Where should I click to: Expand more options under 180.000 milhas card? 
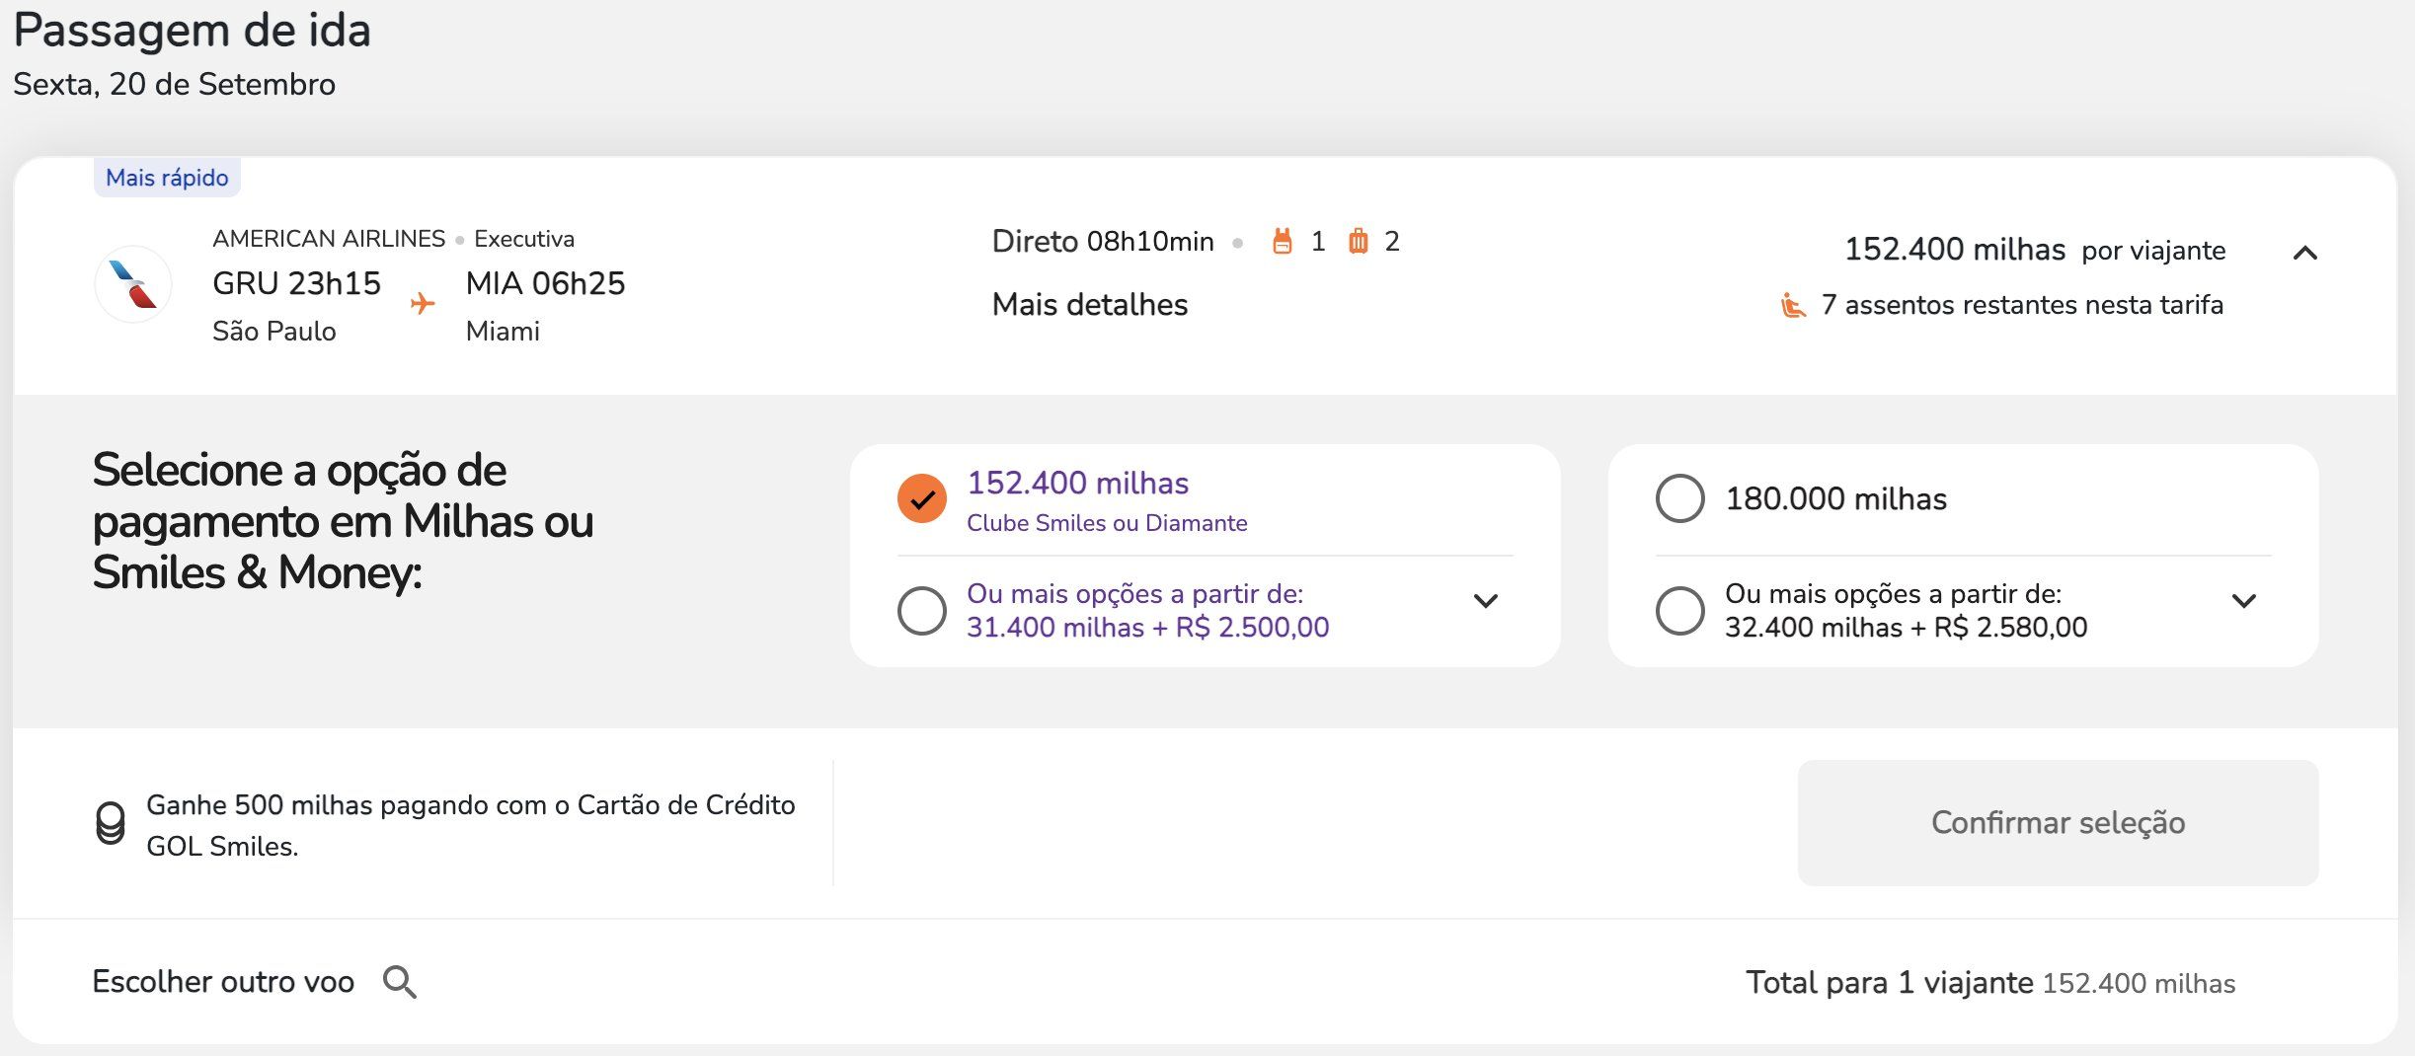coord(2244,600)
